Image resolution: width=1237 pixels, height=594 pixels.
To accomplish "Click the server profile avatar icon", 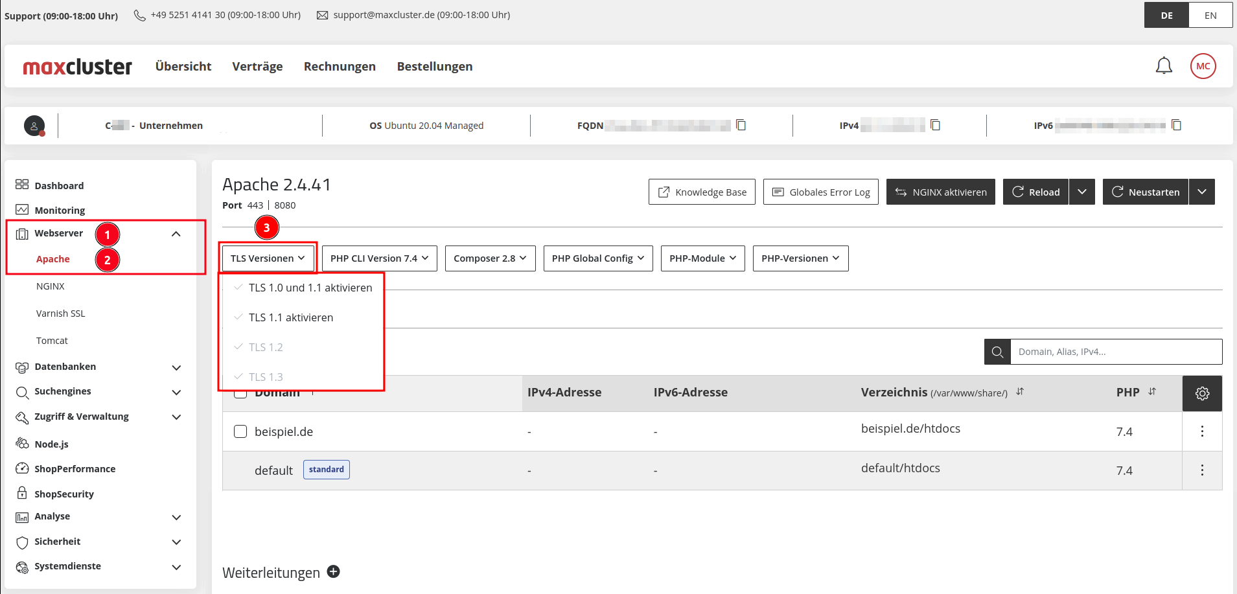I will (x=34, y=126).
